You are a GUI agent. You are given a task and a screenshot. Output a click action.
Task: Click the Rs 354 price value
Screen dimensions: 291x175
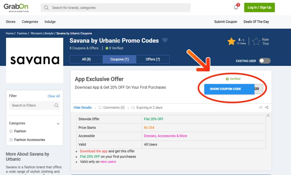(x=149, y=128)
